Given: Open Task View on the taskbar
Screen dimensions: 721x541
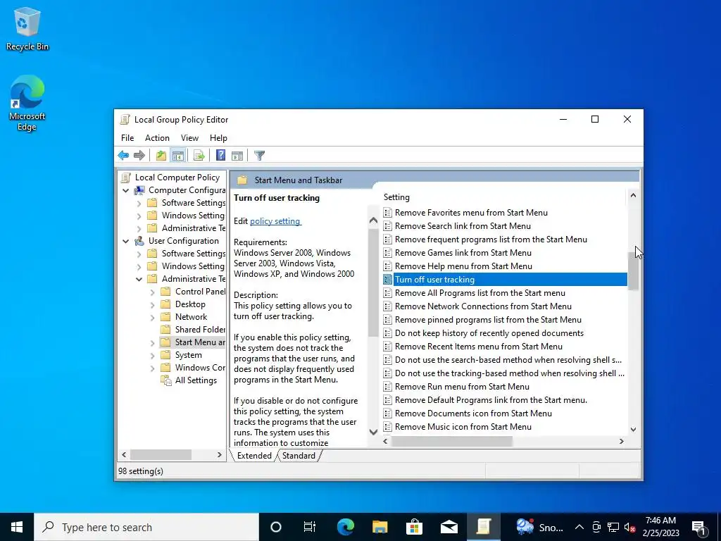Looking at the screenshot, I should click(x=310, y=527).
